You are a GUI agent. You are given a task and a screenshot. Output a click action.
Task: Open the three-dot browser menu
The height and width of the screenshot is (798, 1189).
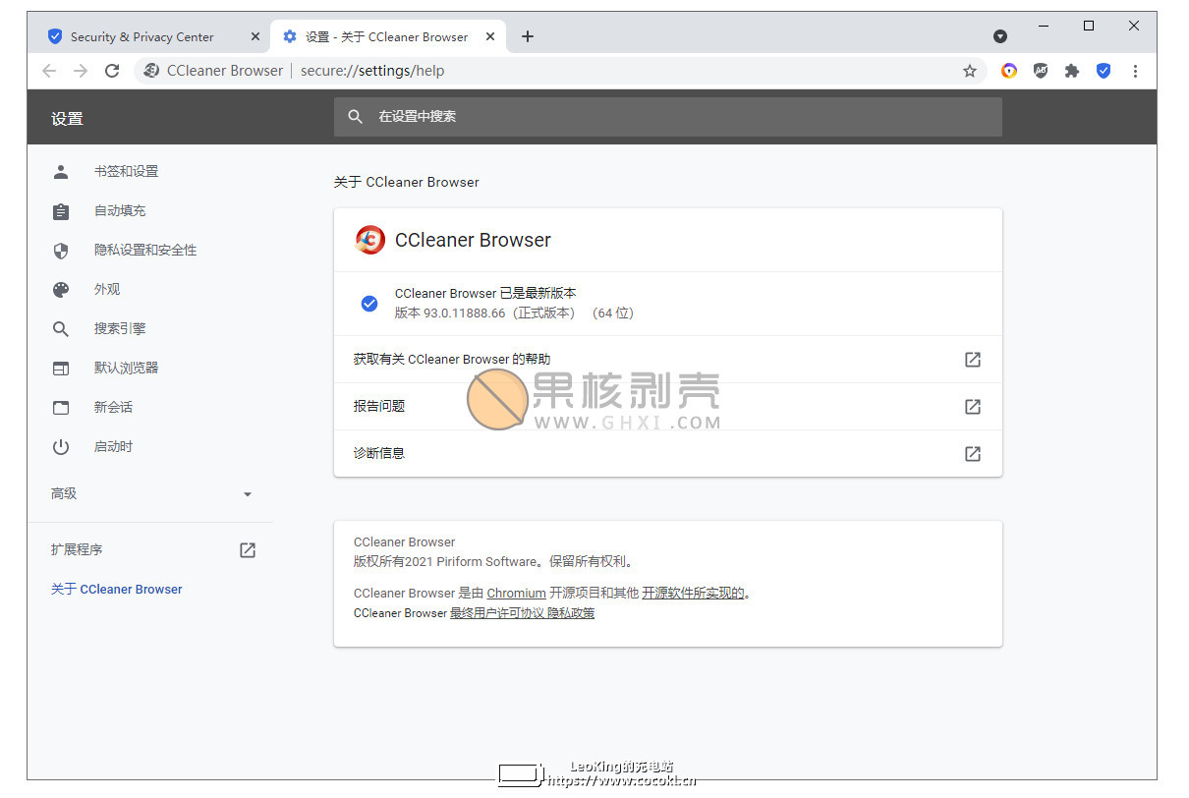tap(1135, 71)
